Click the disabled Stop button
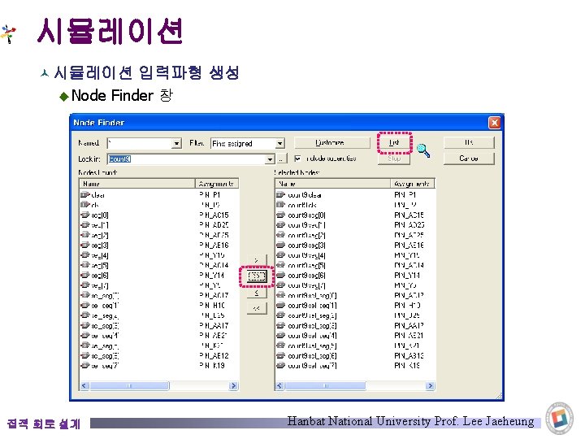Image resolution: width=585 pixels, height=439 pixels. (394, 159)
